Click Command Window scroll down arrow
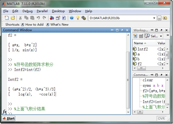 [128, 112]
